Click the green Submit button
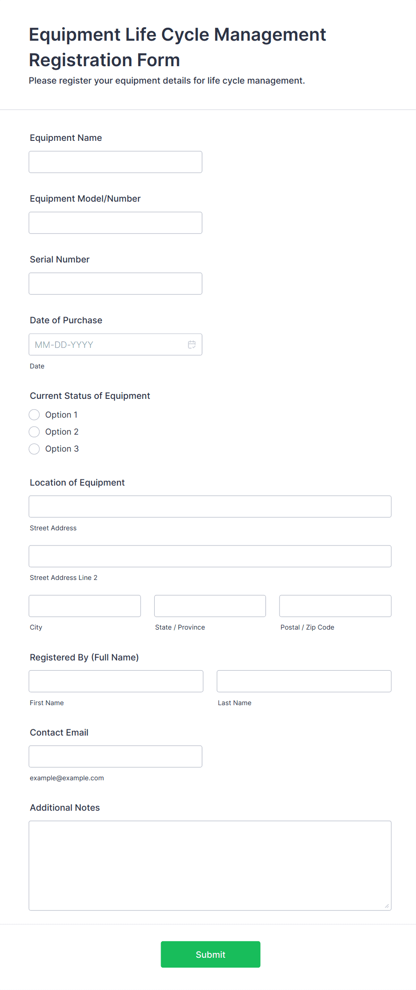This screenshot has height=990, width=416. click(210, 954)
